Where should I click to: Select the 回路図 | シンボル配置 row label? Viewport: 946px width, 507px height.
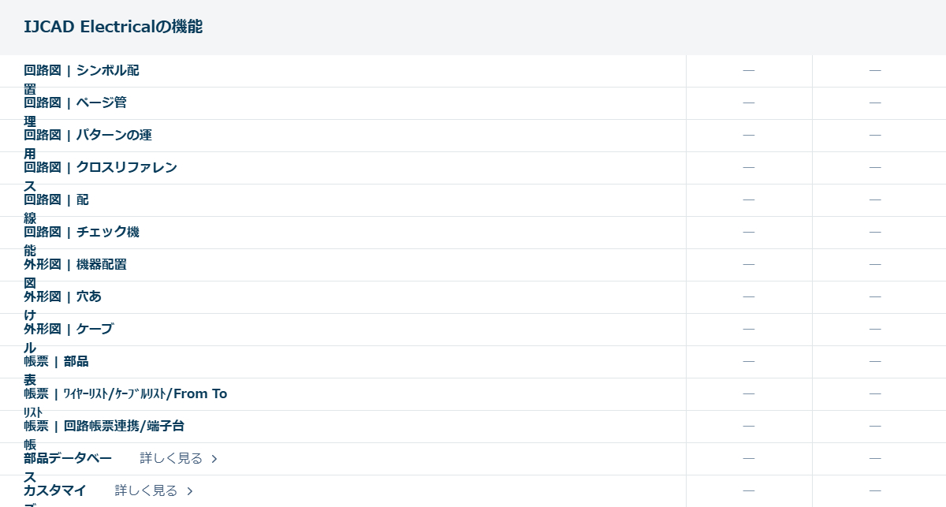[81, 71]
